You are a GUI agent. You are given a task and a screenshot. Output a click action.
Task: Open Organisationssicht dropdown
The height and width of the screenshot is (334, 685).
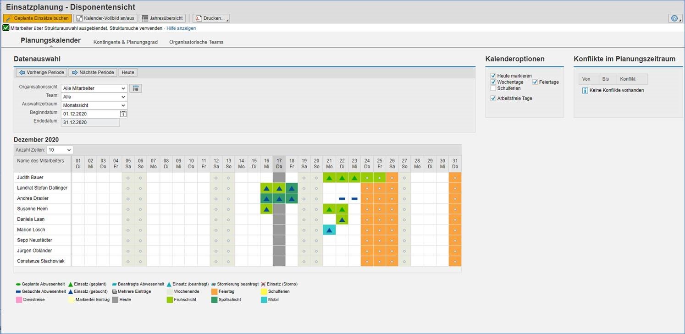94,88
